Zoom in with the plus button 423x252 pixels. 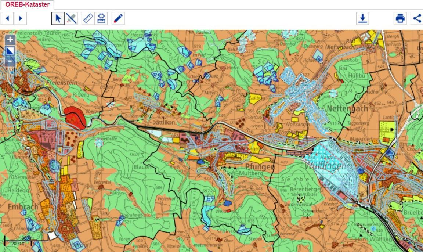pyautogui.click(x=10, y=39)
